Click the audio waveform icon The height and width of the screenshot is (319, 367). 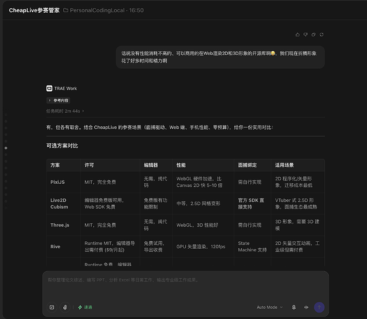(x=306, y=308)
